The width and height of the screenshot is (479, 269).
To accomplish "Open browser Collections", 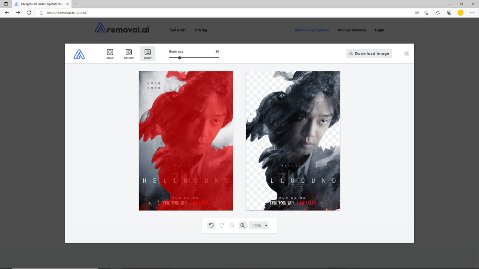I will point(449,13).
